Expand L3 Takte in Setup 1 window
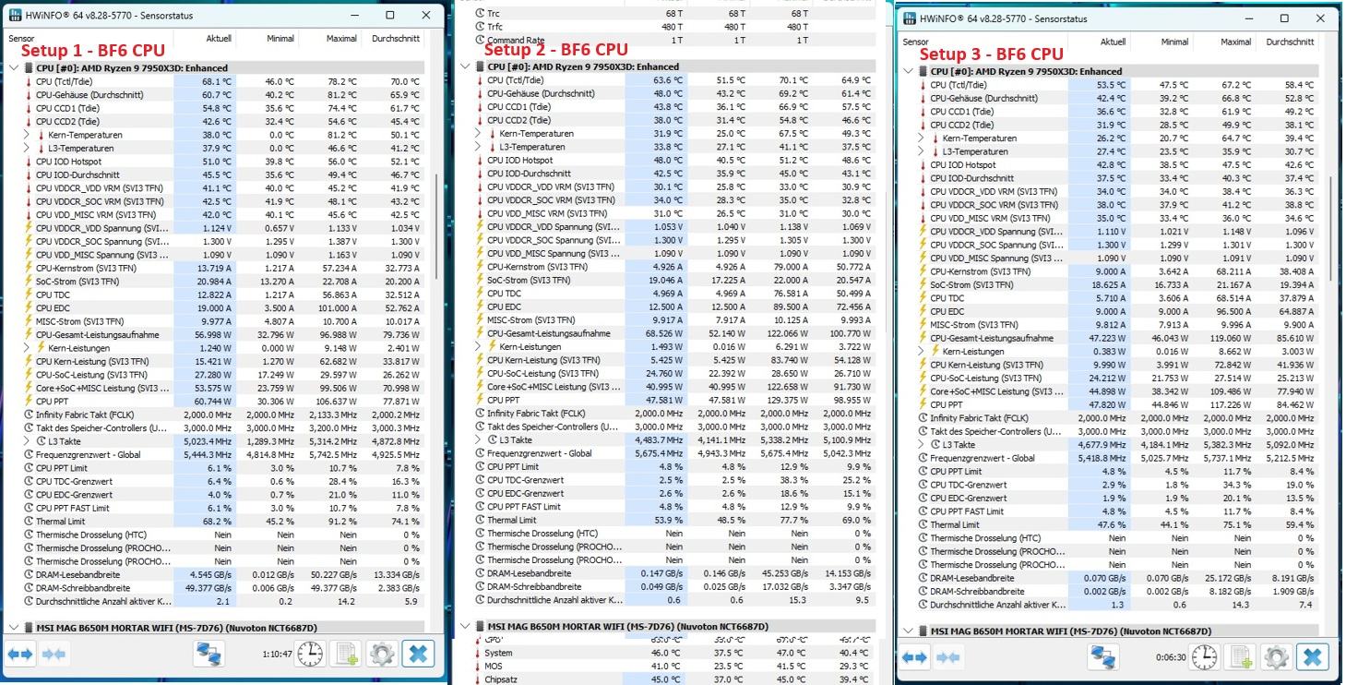The height and width of the screenshot is (685, 1346). coord(27,441)
